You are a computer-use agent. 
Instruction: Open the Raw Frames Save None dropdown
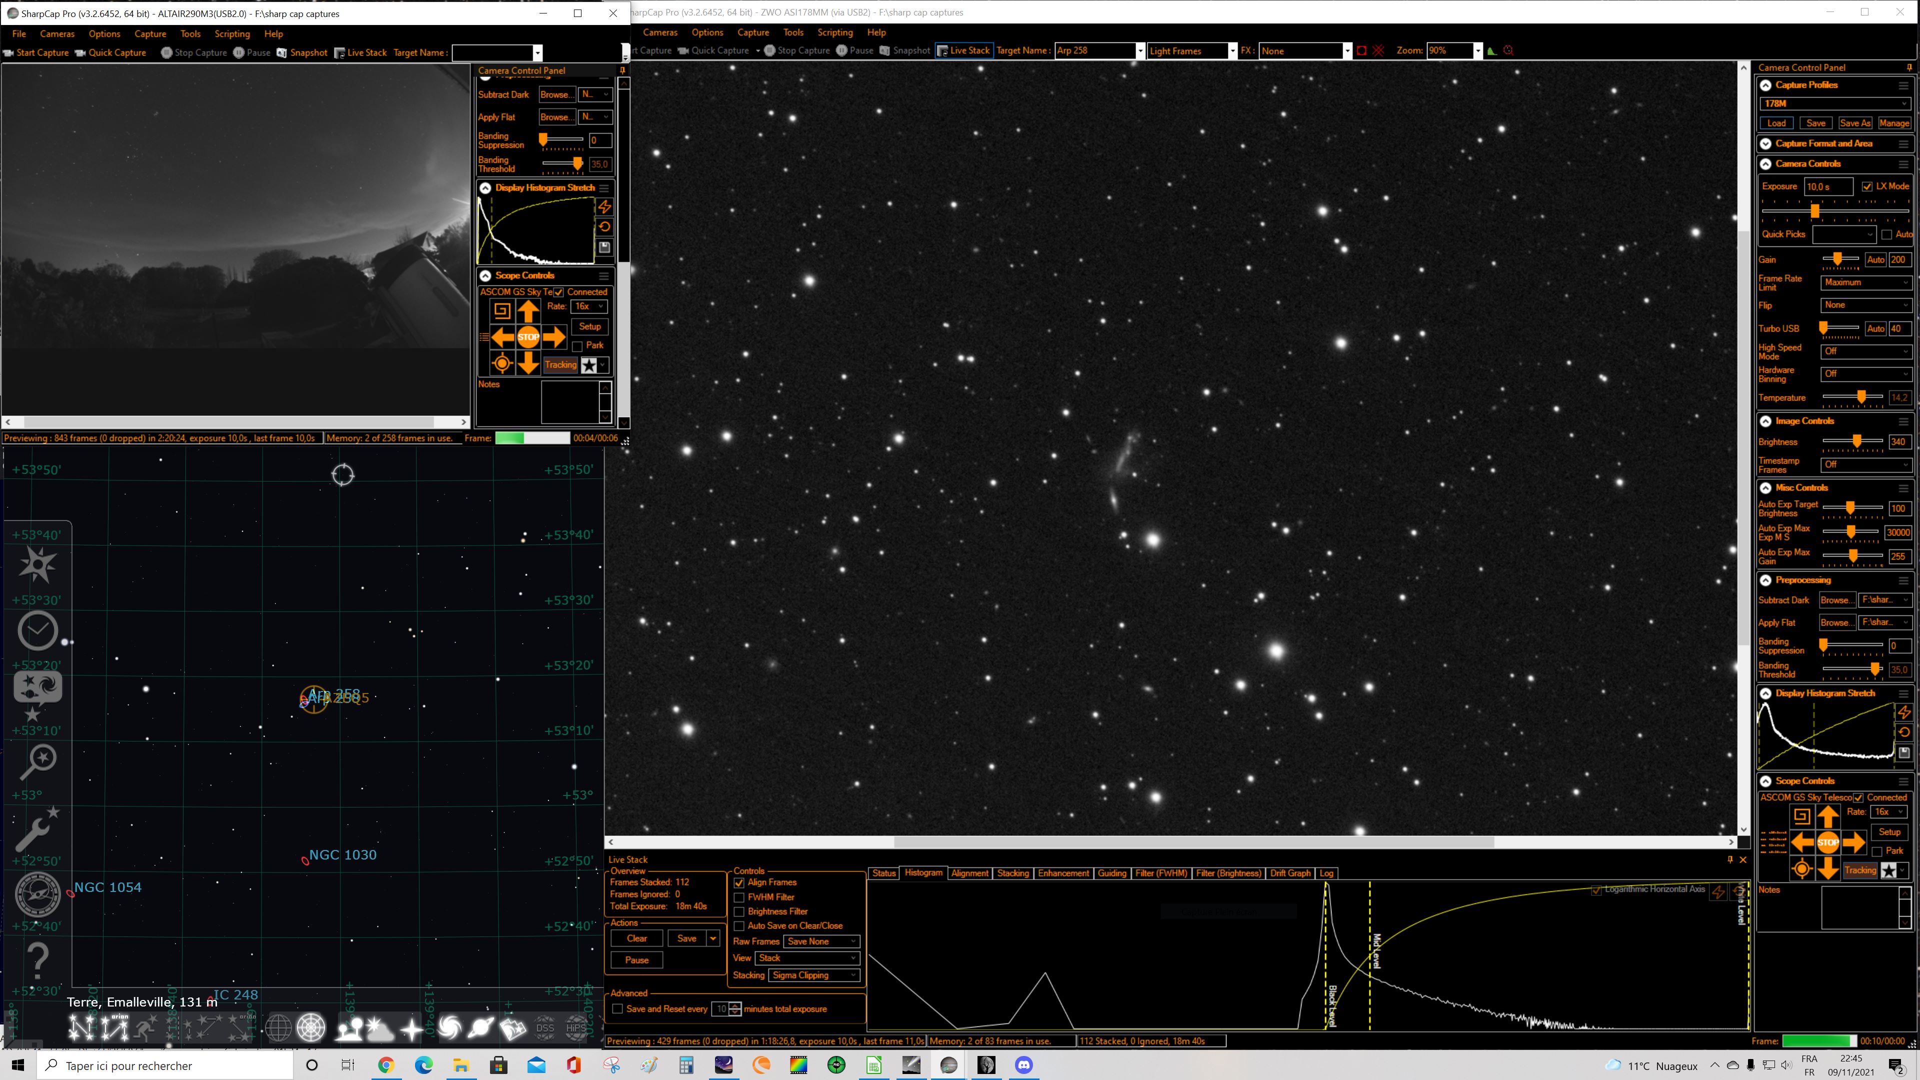(x=821, y=941)
